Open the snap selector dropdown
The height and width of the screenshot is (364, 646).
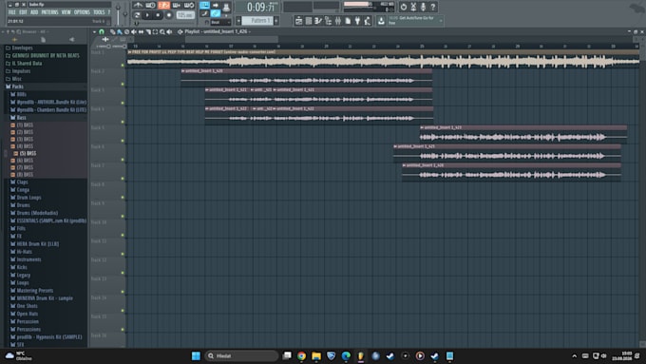[220, 22]
